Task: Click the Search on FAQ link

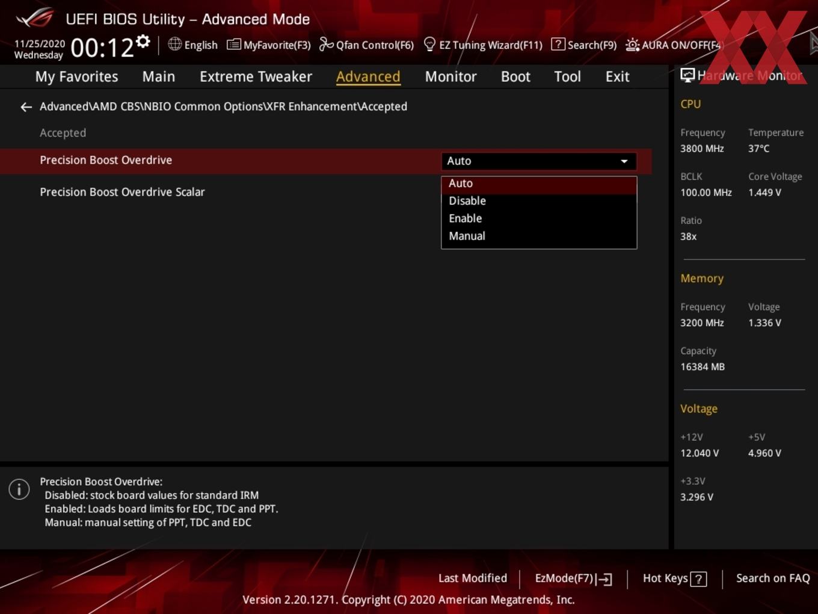Action: [773, 578]
